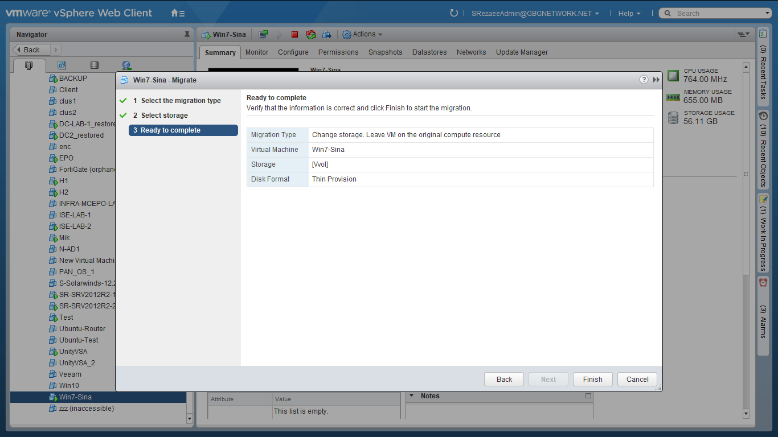Screen dimensions: 778x437
Task: Collapse Migrate dialog to Work In Progress
Action: point(656,80)
